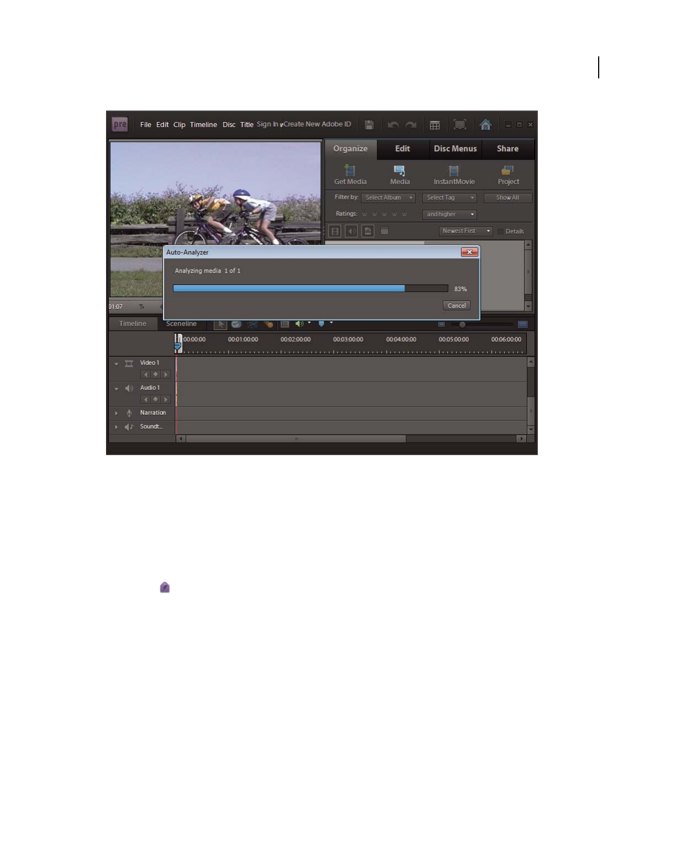Screen dimensions: 676x865
Task: Open the Properties list icon
Action: coord(285,324)
